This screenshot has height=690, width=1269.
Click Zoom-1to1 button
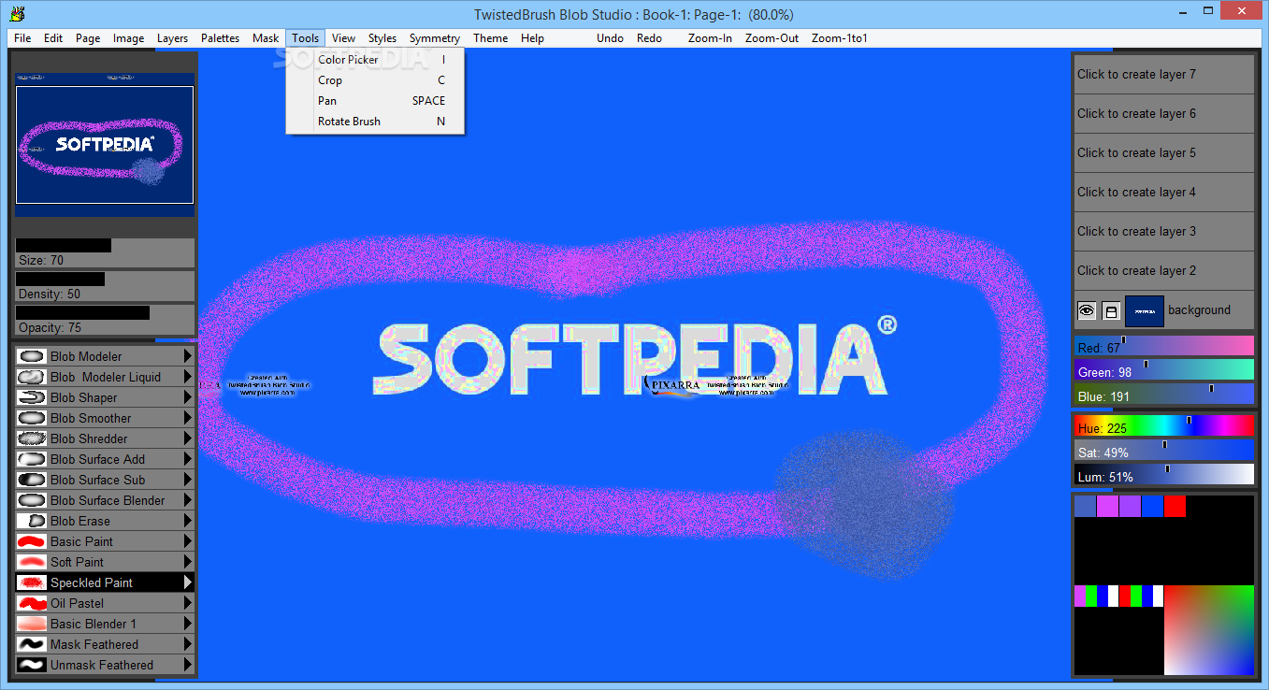coord(839,38)
